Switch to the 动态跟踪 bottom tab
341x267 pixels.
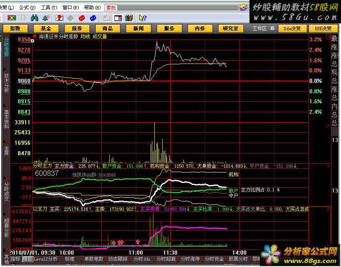coord(118,259)
